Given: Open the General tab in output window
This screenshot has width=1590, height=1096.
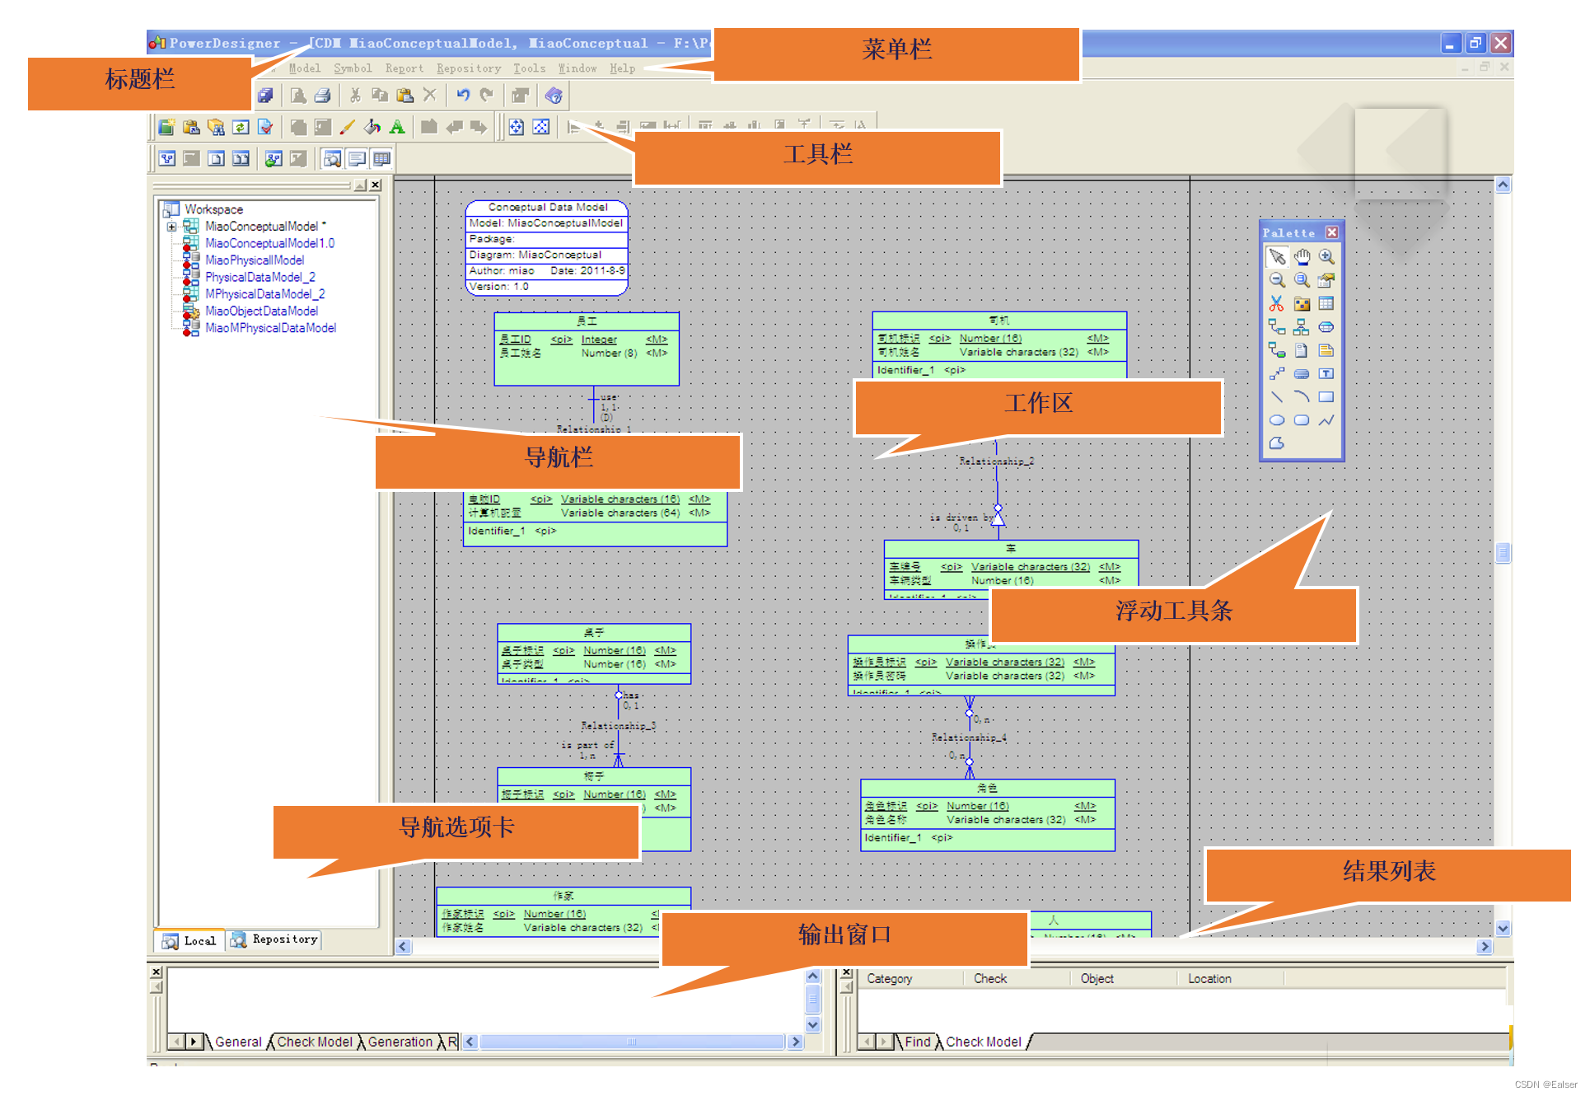Looking at the screenshot, I should pos(238,1042).
